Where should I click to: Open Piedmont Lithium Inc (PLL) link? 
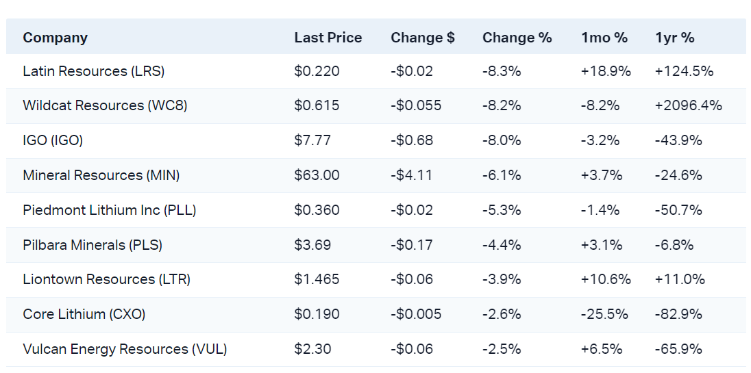[x=109, y=210]
